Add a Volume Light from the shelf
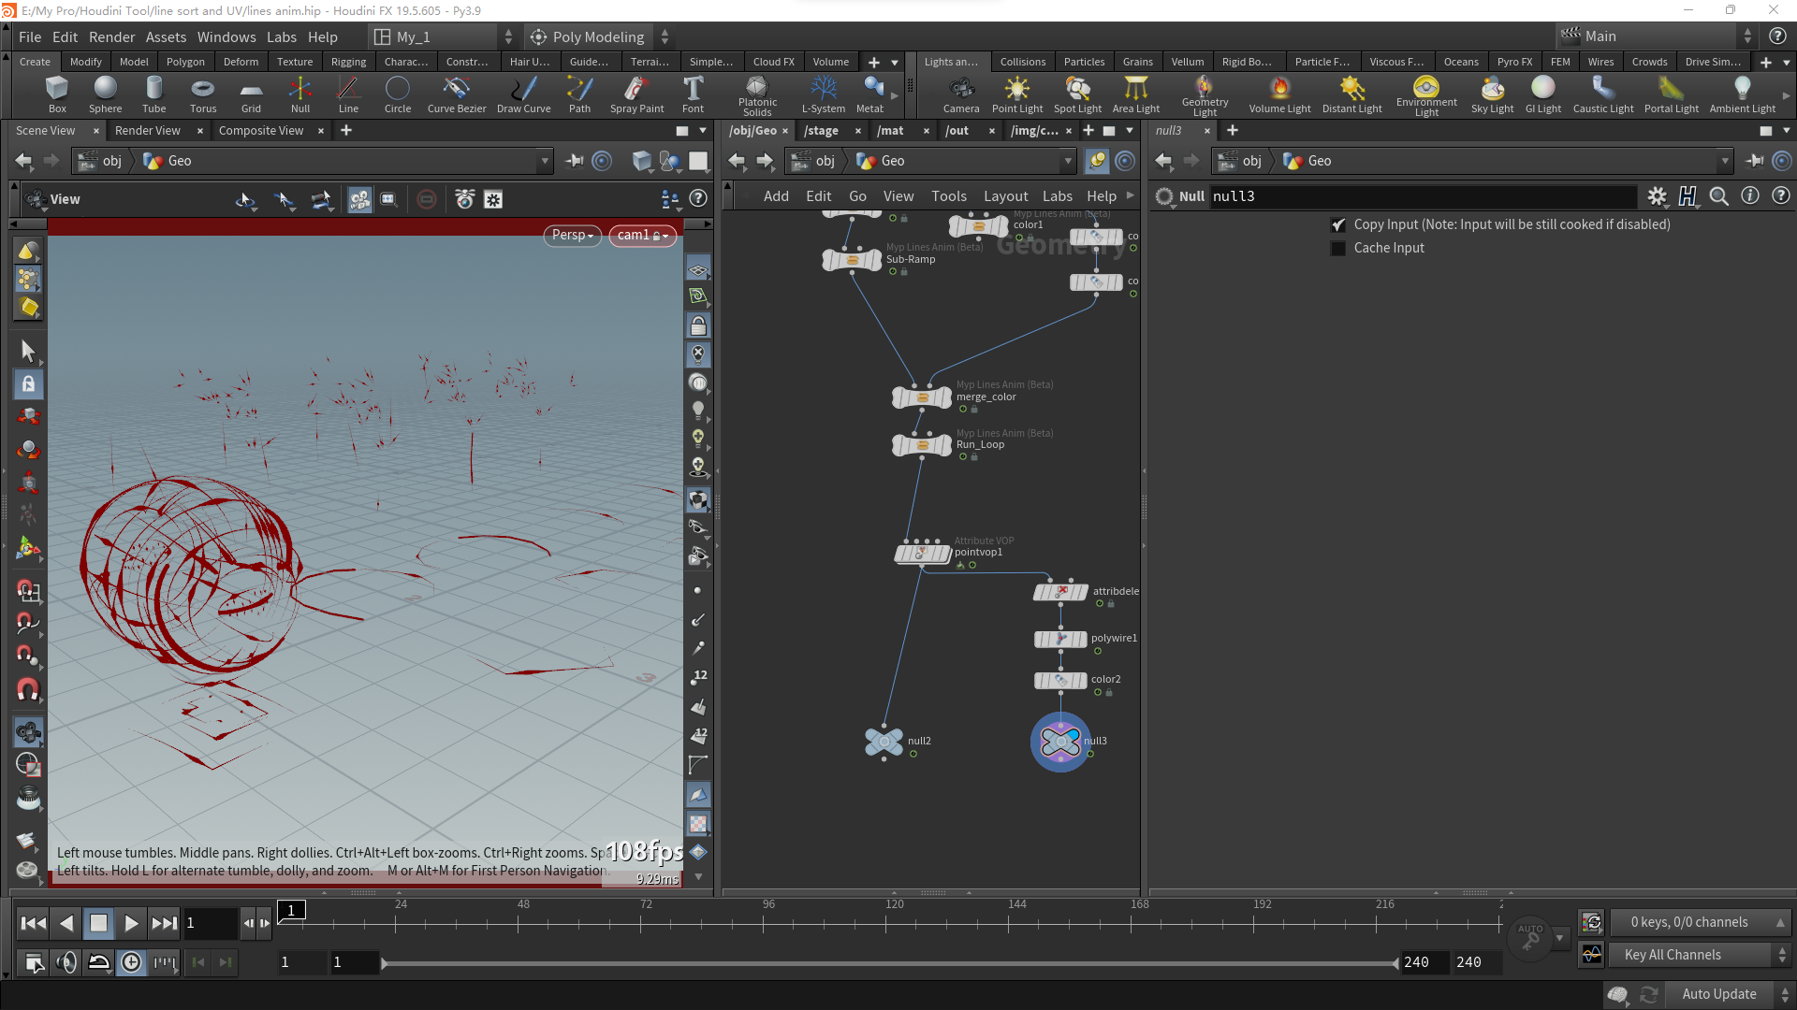 click(1279, 94)
